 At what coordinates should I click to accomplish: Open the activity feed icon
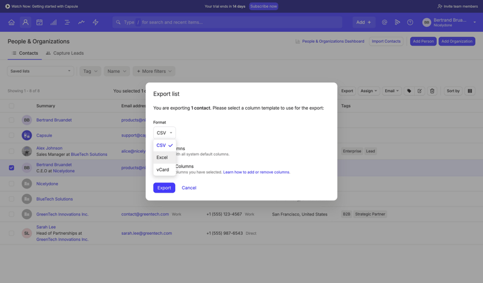397,22
